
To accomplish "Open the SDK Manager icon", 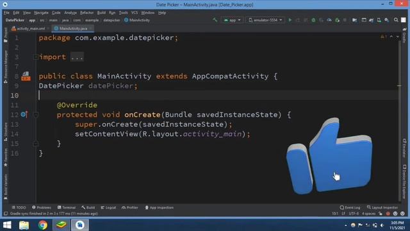I will (386, 20).
